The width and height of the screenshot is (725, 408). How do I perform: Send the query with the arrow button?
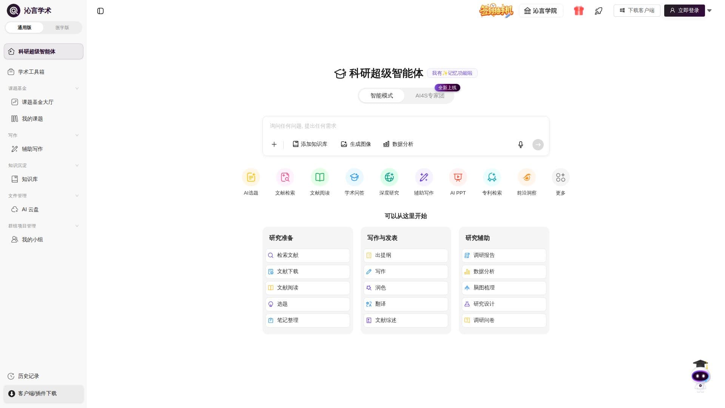(538, 145)
